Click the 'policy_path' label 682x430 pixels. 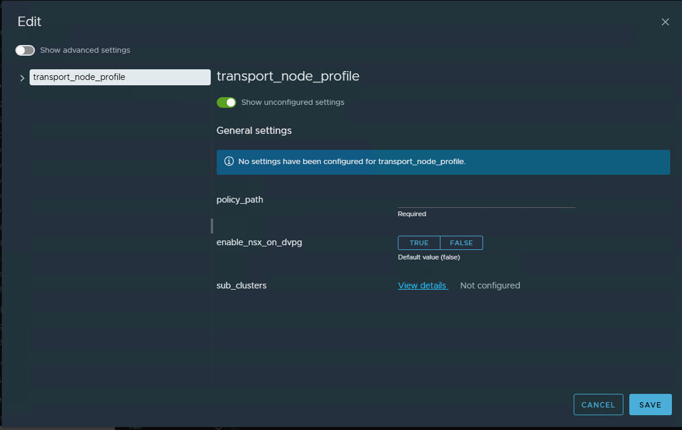pyautogui.click(x=240, y=200)
